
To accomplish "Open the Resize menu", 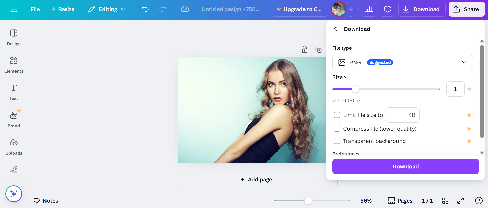I will (x=63, y=9).
